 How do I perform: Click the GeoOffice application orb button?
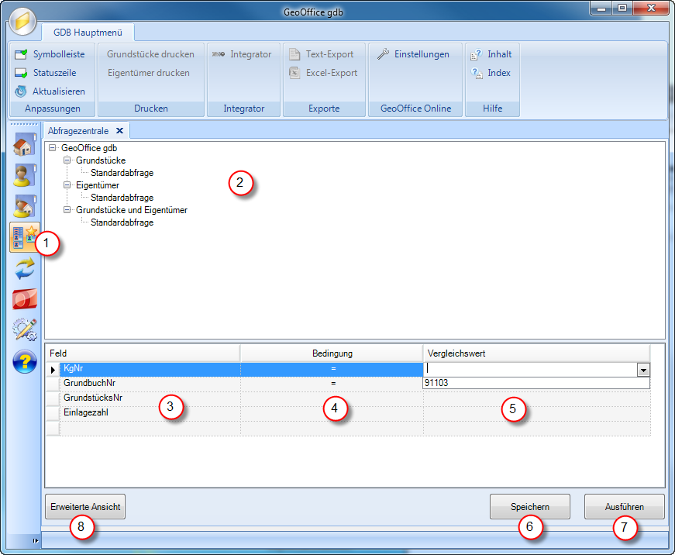[x=23, y=19]
